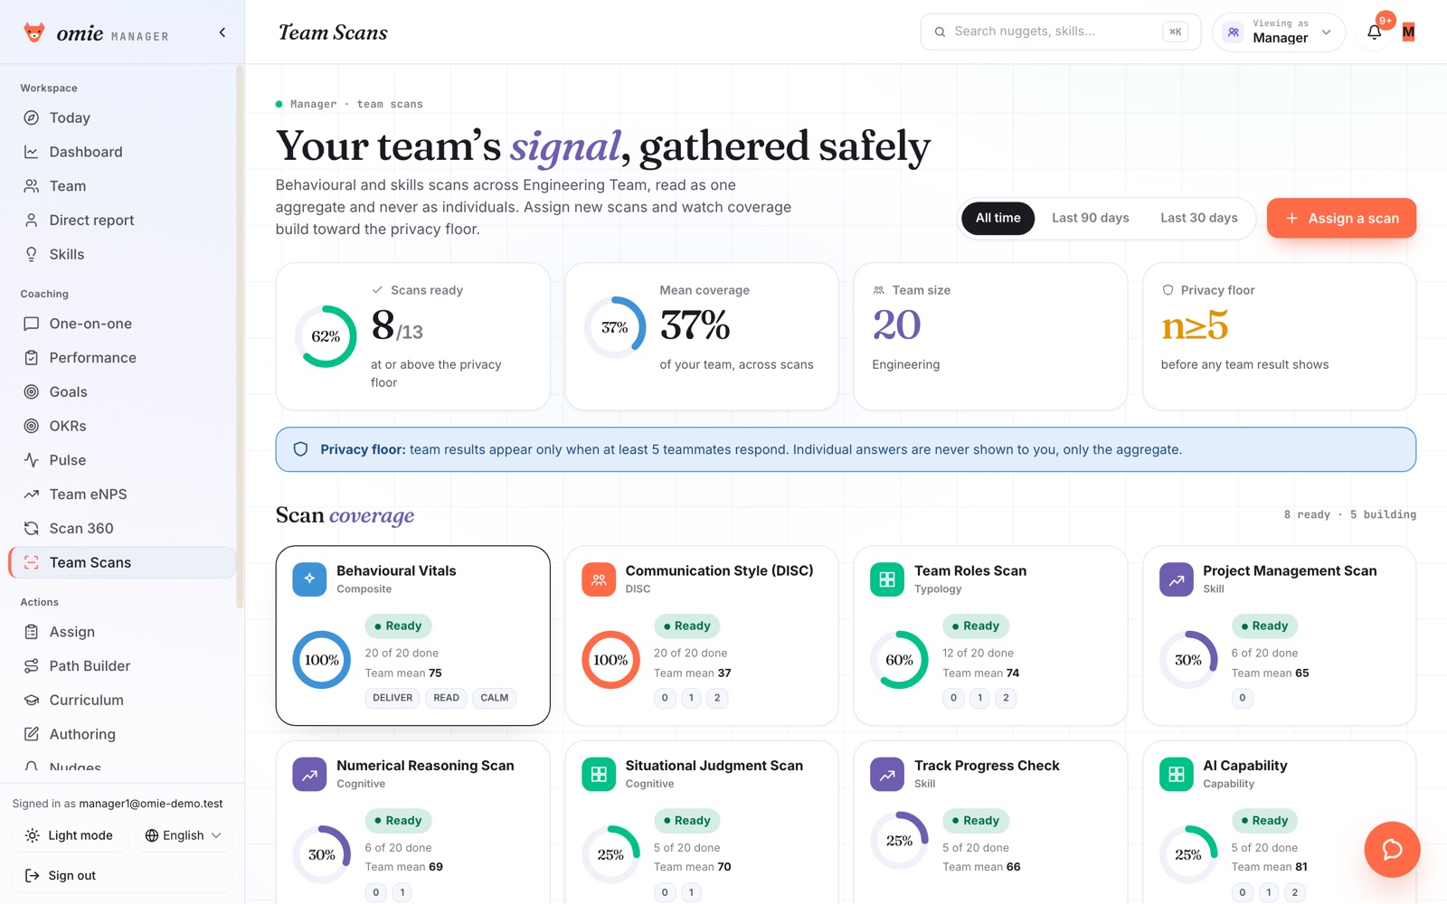The height and width of the screenshot is (904, 1447).
Task: Open the Viewing as Manager dropdown
Action: tap(1279, 32)
